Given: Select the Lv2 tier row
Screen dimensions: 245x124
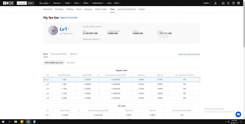Looking at the screenshot, I should pos(122,84).
